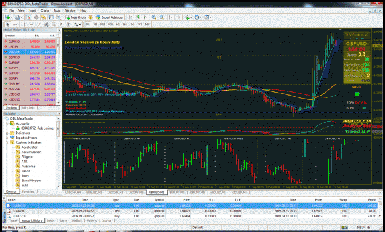Close the Navigator panel
The width and height of the screenshot is (385, 232).
point(59,114)
